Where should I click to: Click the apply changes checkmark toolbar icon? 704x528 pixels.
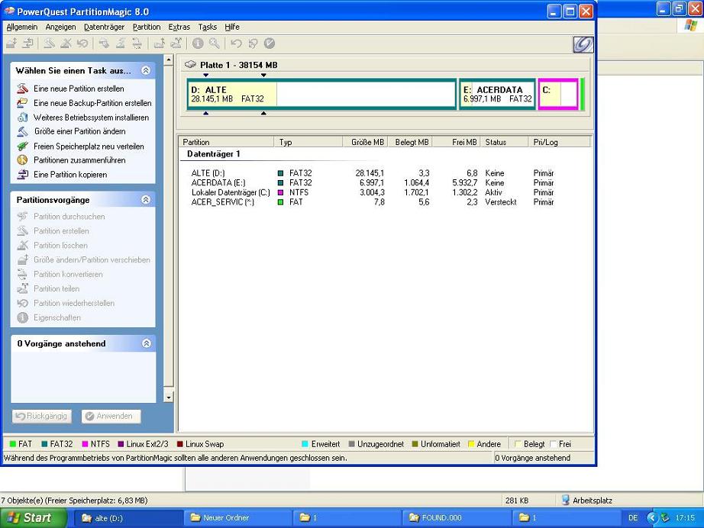pos(270,43)
